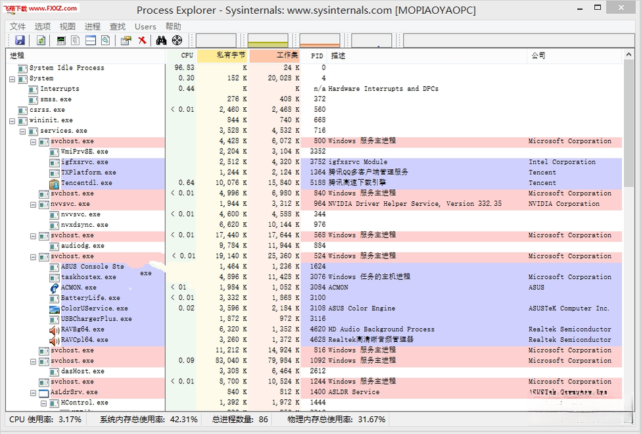The width and height of the screenshot is (641, 434).
Task: Click the crosshair Find Window's Process icon
Action: click(177, 40)
